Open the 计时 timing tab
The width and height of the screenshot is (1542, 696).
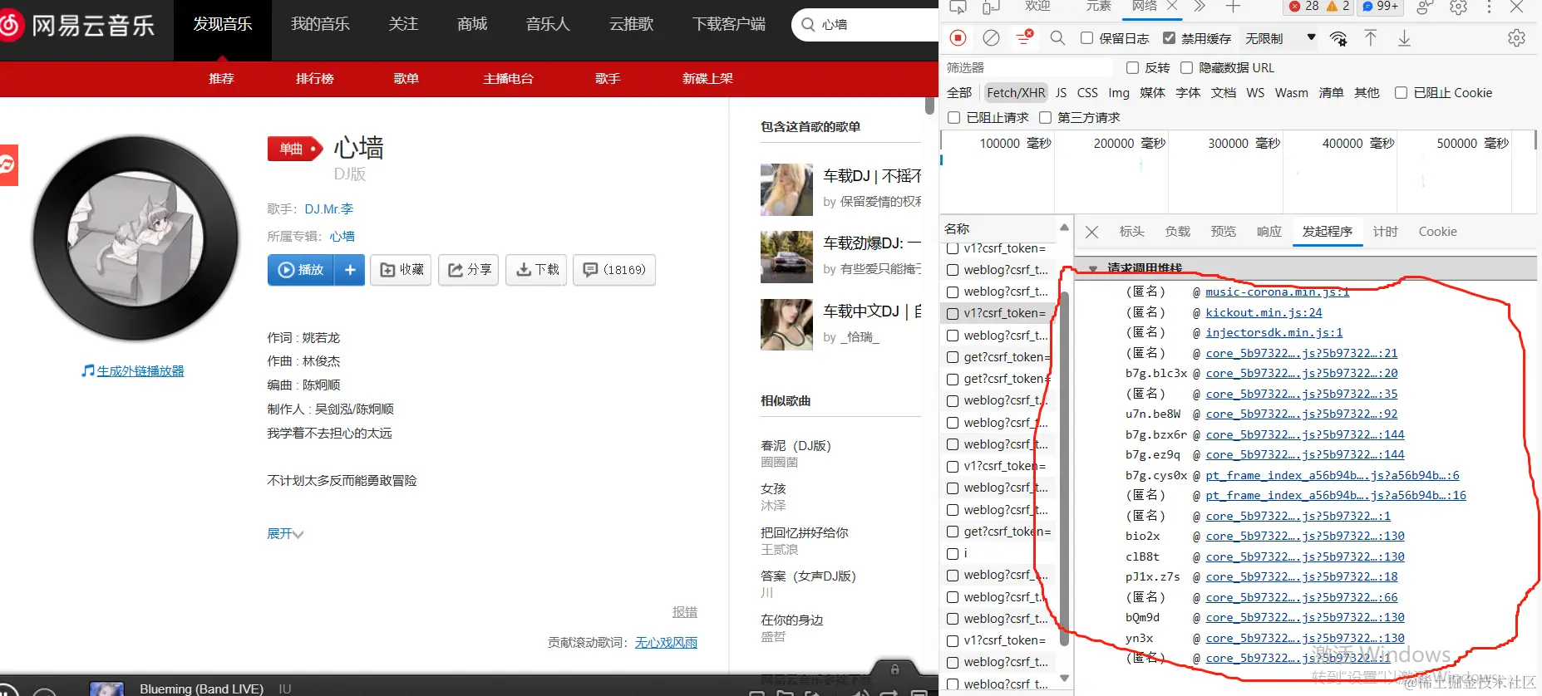pyautogui.click(x=1385, y=232)
